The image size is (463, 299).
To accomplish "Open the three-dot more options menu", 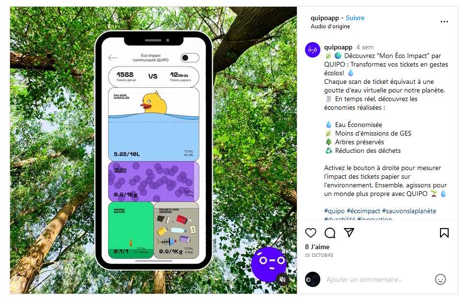I will 444,22.
